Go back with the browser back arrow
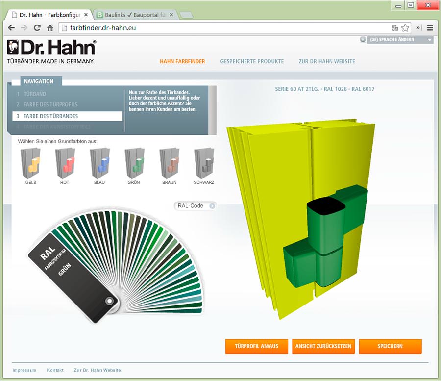 tap(11, 28)
